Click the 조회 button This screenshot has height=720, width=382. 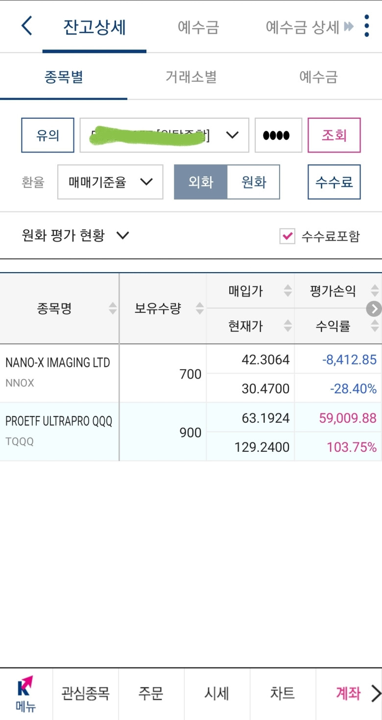334,135
